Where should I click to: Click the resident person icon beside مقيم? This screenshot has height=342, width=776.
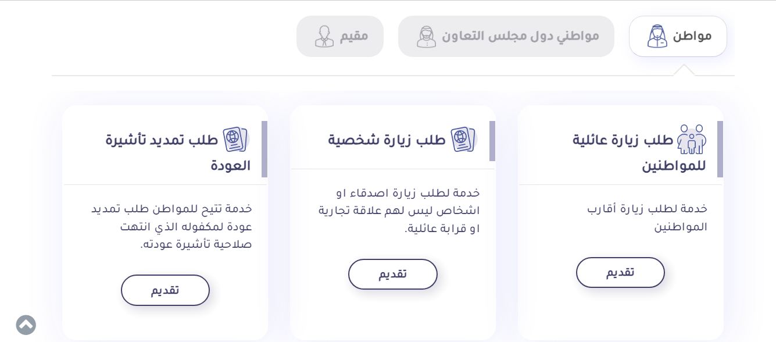point(324,36)
